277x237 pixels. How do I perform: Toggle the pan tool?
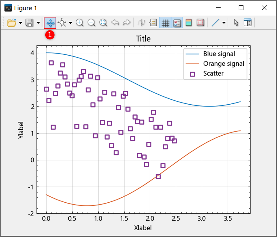click(x=50, y=23)
